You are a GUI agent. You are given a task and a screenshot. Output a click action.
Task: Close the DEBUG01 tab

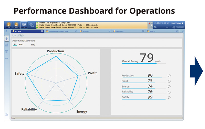coord(109,31)
